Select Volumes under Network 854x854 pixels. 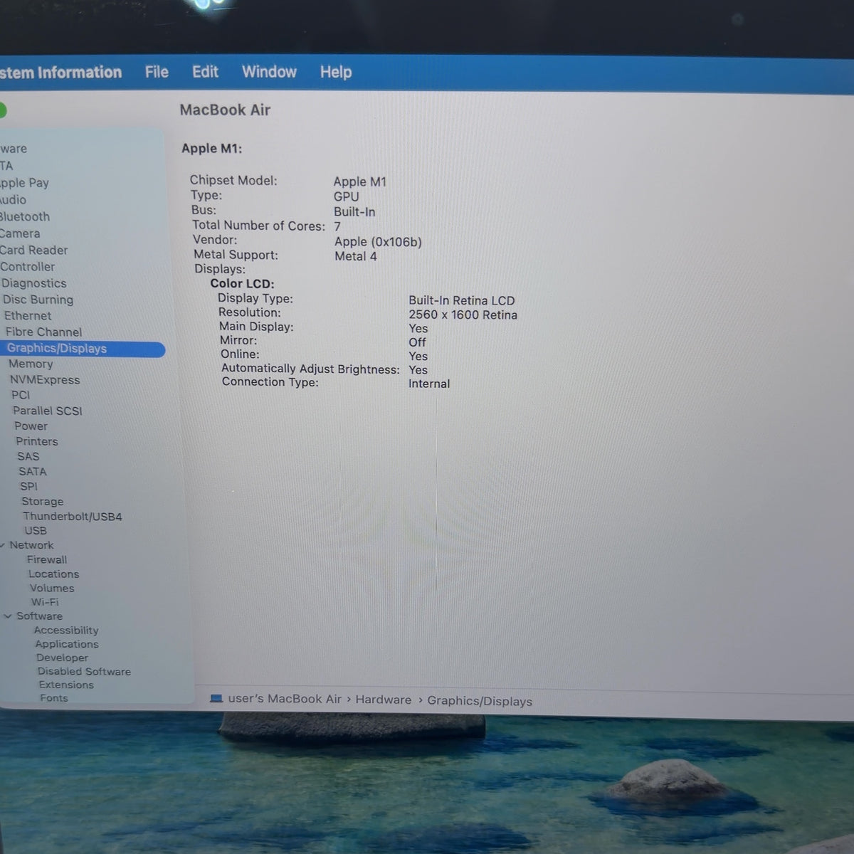(52, 588)
